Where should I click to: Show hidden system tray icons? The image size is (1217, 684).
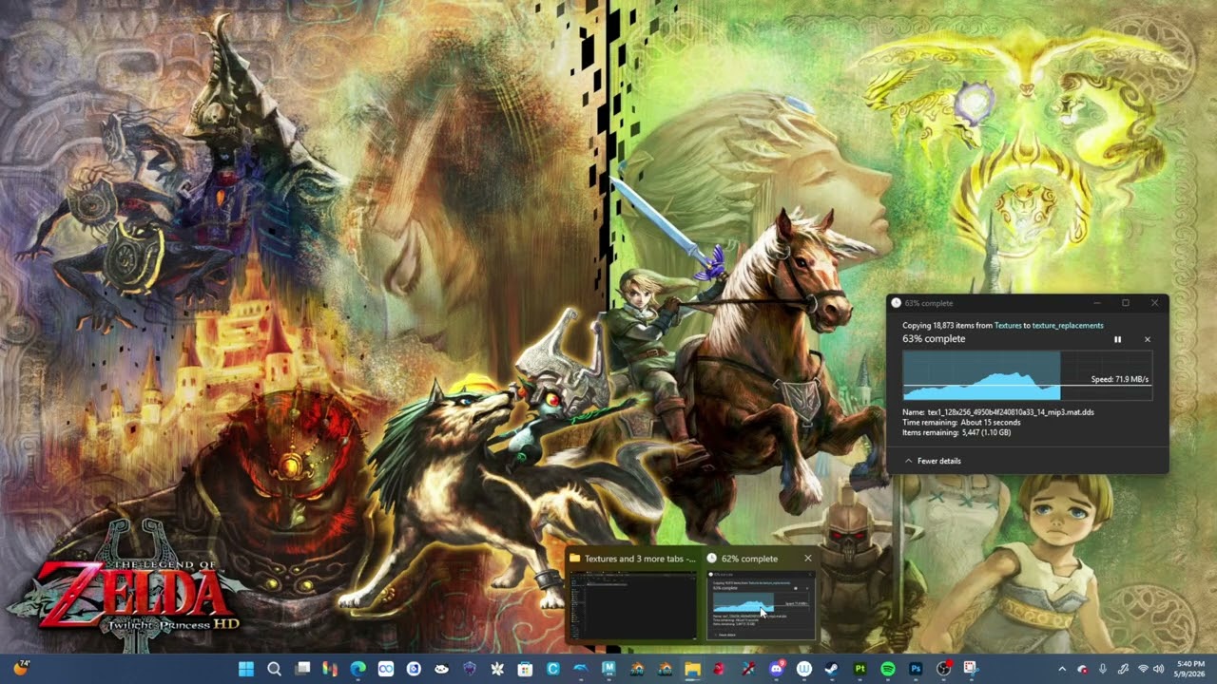tap(1062, 669)
